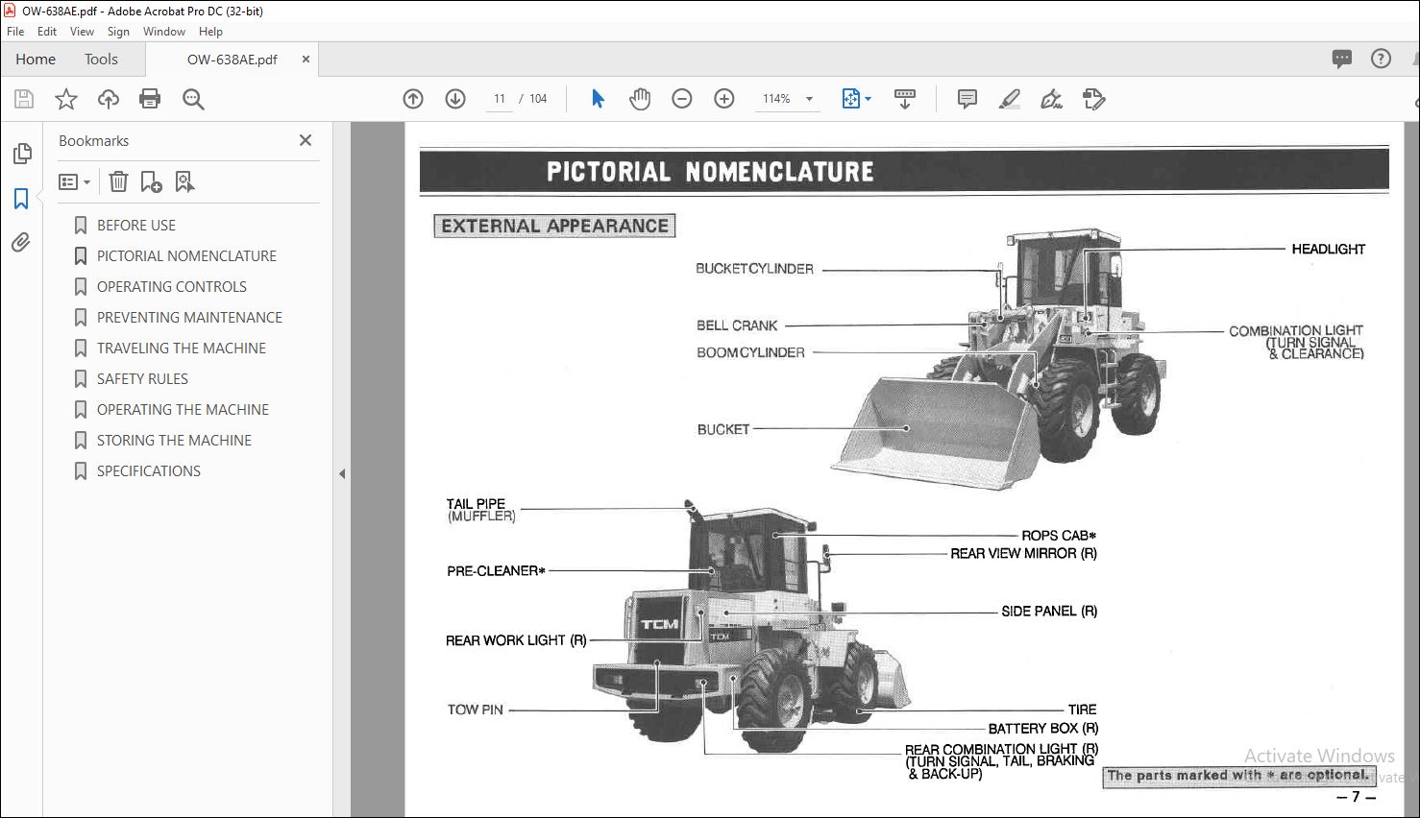Open the find text search tool
1420x818 pixels.
tap(193, 99)
